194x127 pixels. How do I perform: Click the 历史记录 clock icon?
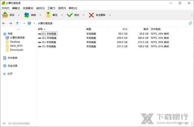5,66
